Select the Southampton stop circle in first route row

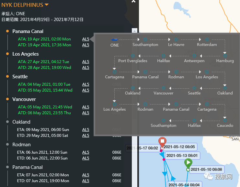145,39
